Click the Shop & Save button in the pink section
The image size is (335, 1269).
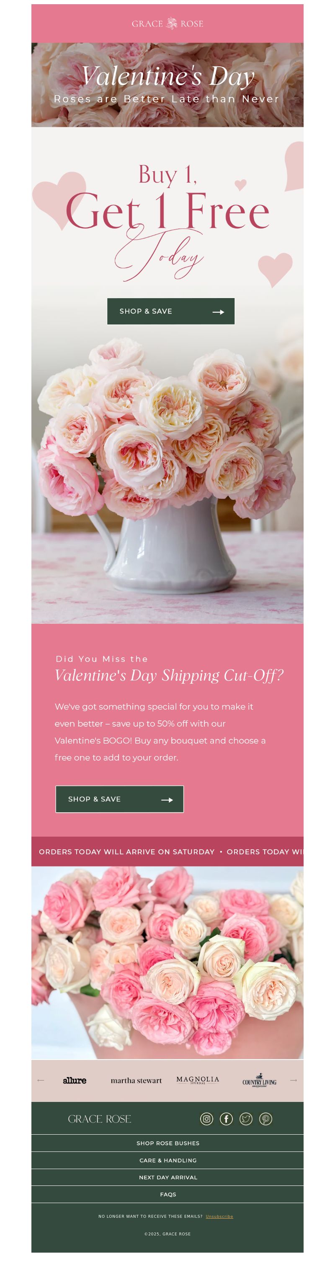[x=119, y=799]
